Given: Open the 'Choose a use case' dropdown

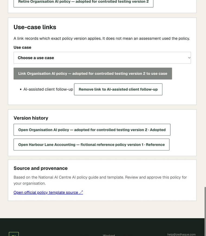Looking at the screenshot, I should point(102,58).
